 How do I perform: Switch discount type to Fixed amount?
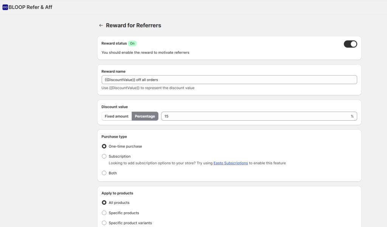(x=116, y=116)
